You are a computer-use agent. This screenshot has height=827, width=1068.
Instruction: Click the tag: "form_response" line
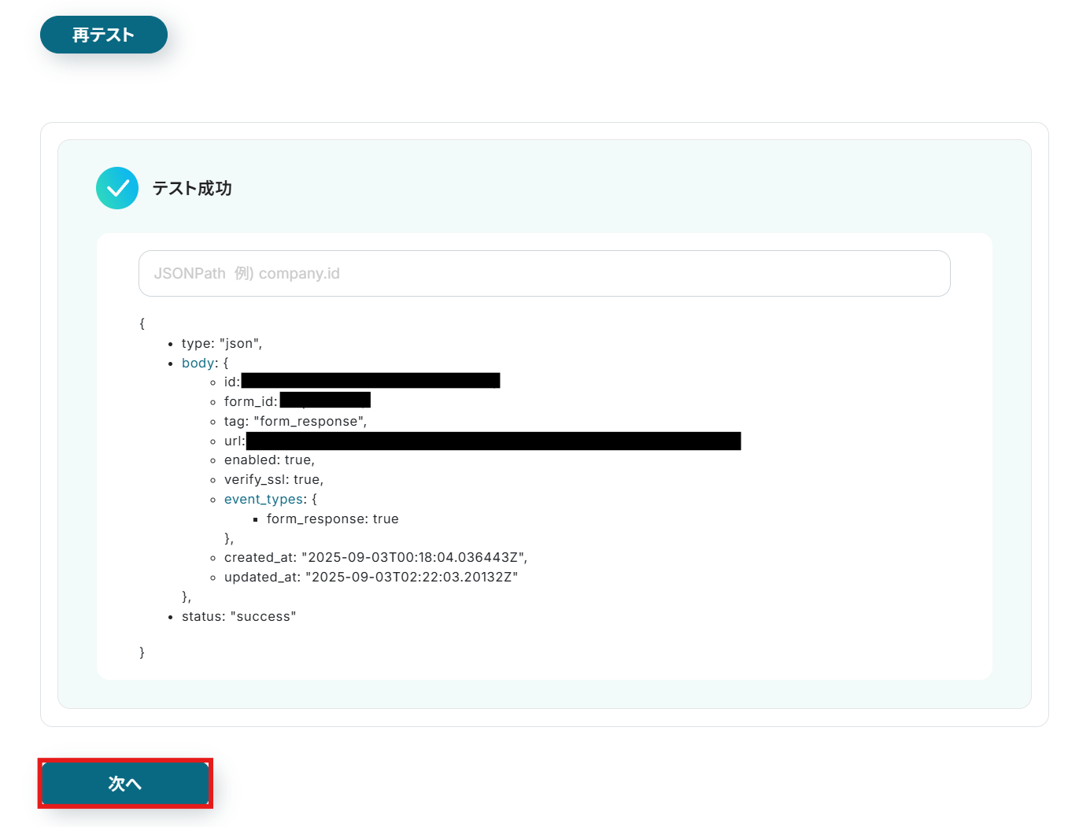pyautogui.click(x=295, y=421)
